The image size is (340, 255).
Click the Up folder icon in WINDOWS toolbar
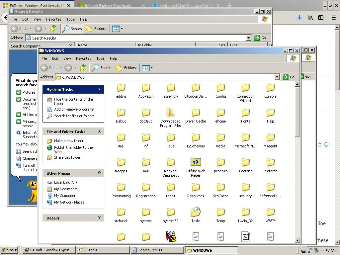coord(83,68)
